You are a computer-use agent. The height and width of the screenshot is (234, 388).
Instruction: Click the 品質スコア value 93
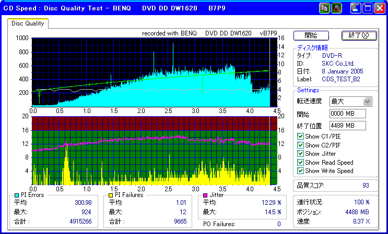tap(366, 186)
